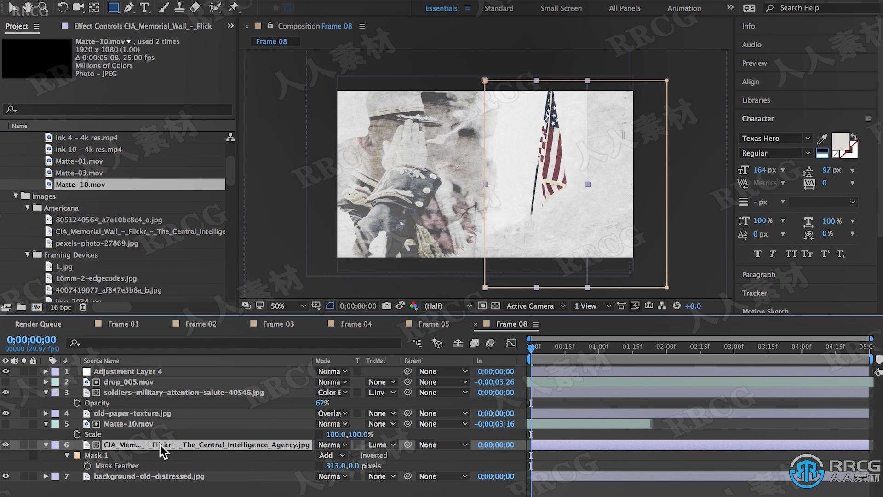Select the Eraser tool
Viewport: 883px width, 497px height.
click(x=195, y=7)
